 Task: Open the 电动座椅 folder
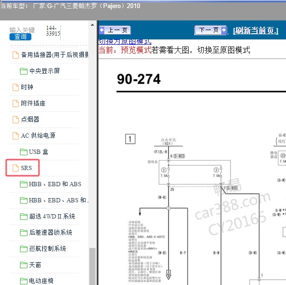tap(37, 281)
